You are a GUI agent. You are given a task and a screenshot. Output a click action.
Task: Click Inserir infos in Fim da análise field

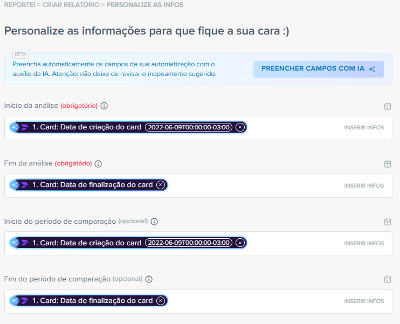[364, 185]
